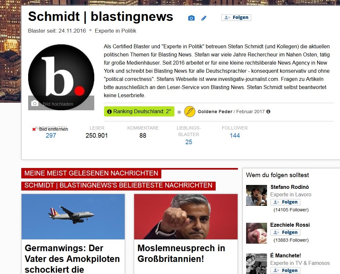This screenshot has height=274, width=340.
Task: Follow Stefano Rodinò via Folgen
Action: pos(285,202)
